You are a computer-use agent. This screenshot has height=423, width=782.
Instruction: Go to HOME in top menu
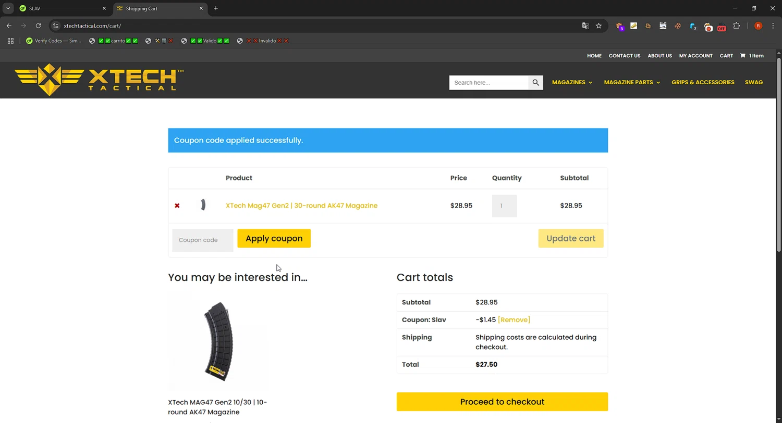click(594, 56)
